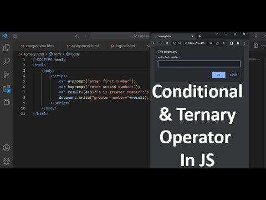Click the browser forward arrow
This screenshot has height=200, width=266.
[x=160, y=43]
